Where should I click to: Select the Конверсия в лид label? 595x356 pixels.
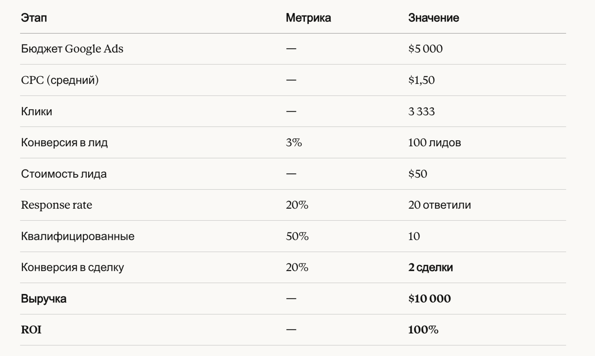(64, 142)
